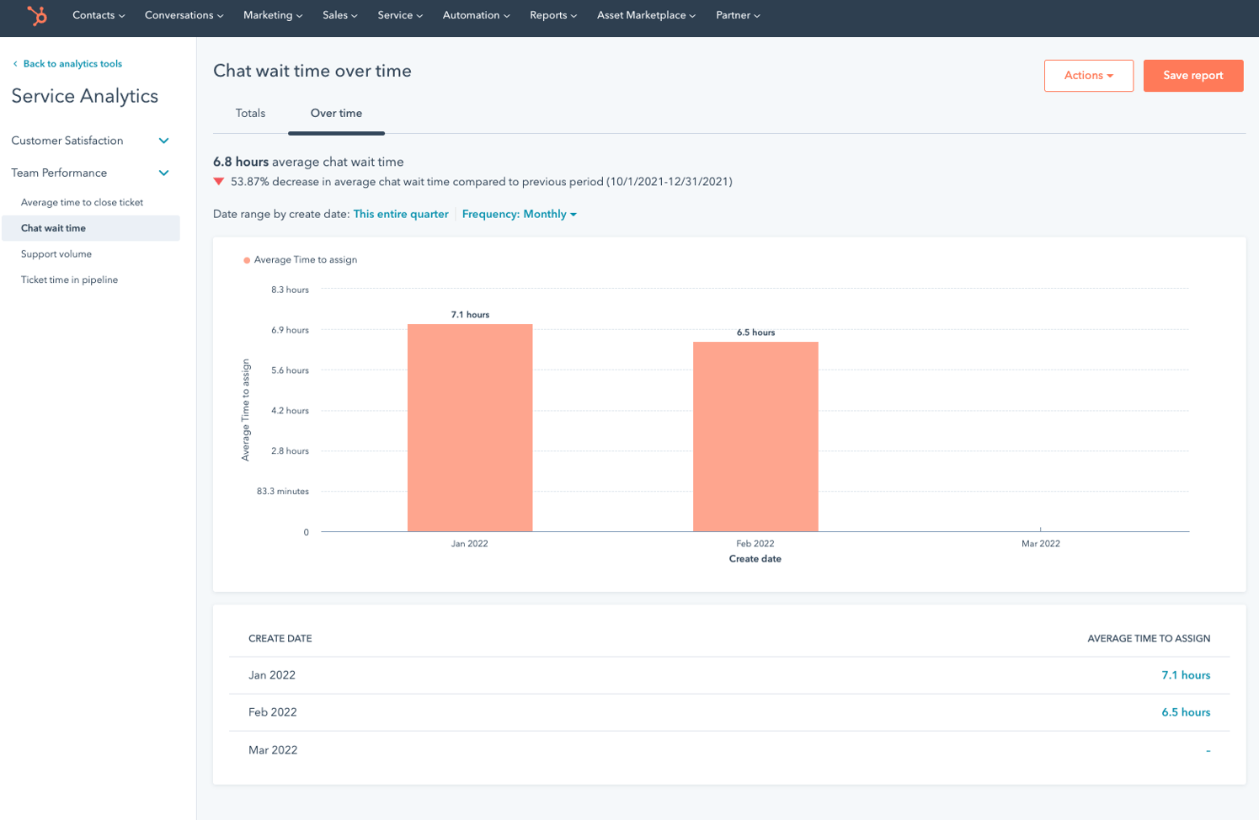Switch to the Totals tab
Viewport: 1259px width, 820px height.
[x=249, y=113]
